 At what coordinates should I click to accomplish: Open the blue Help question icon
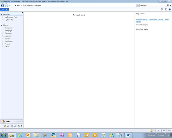170,9
